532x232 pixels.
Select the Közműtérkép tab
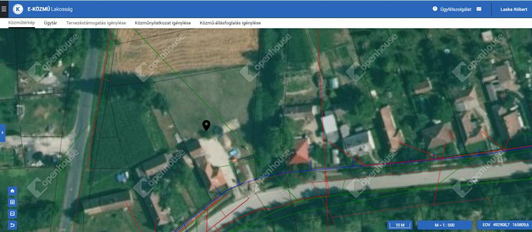pos(21,23)
